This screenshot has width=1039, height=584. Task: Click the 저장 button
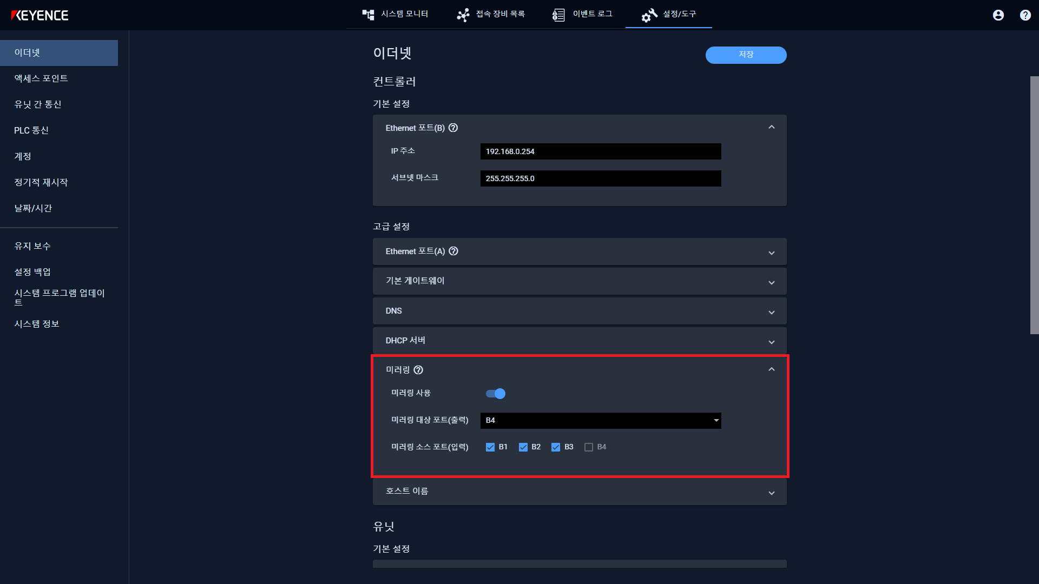pyautogui.click(x=746, y=55)
